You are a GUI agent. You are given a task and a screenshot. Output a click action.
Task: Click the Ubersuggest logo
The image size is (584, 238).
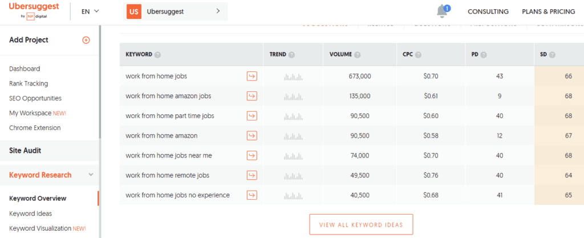tap(33, 10)
